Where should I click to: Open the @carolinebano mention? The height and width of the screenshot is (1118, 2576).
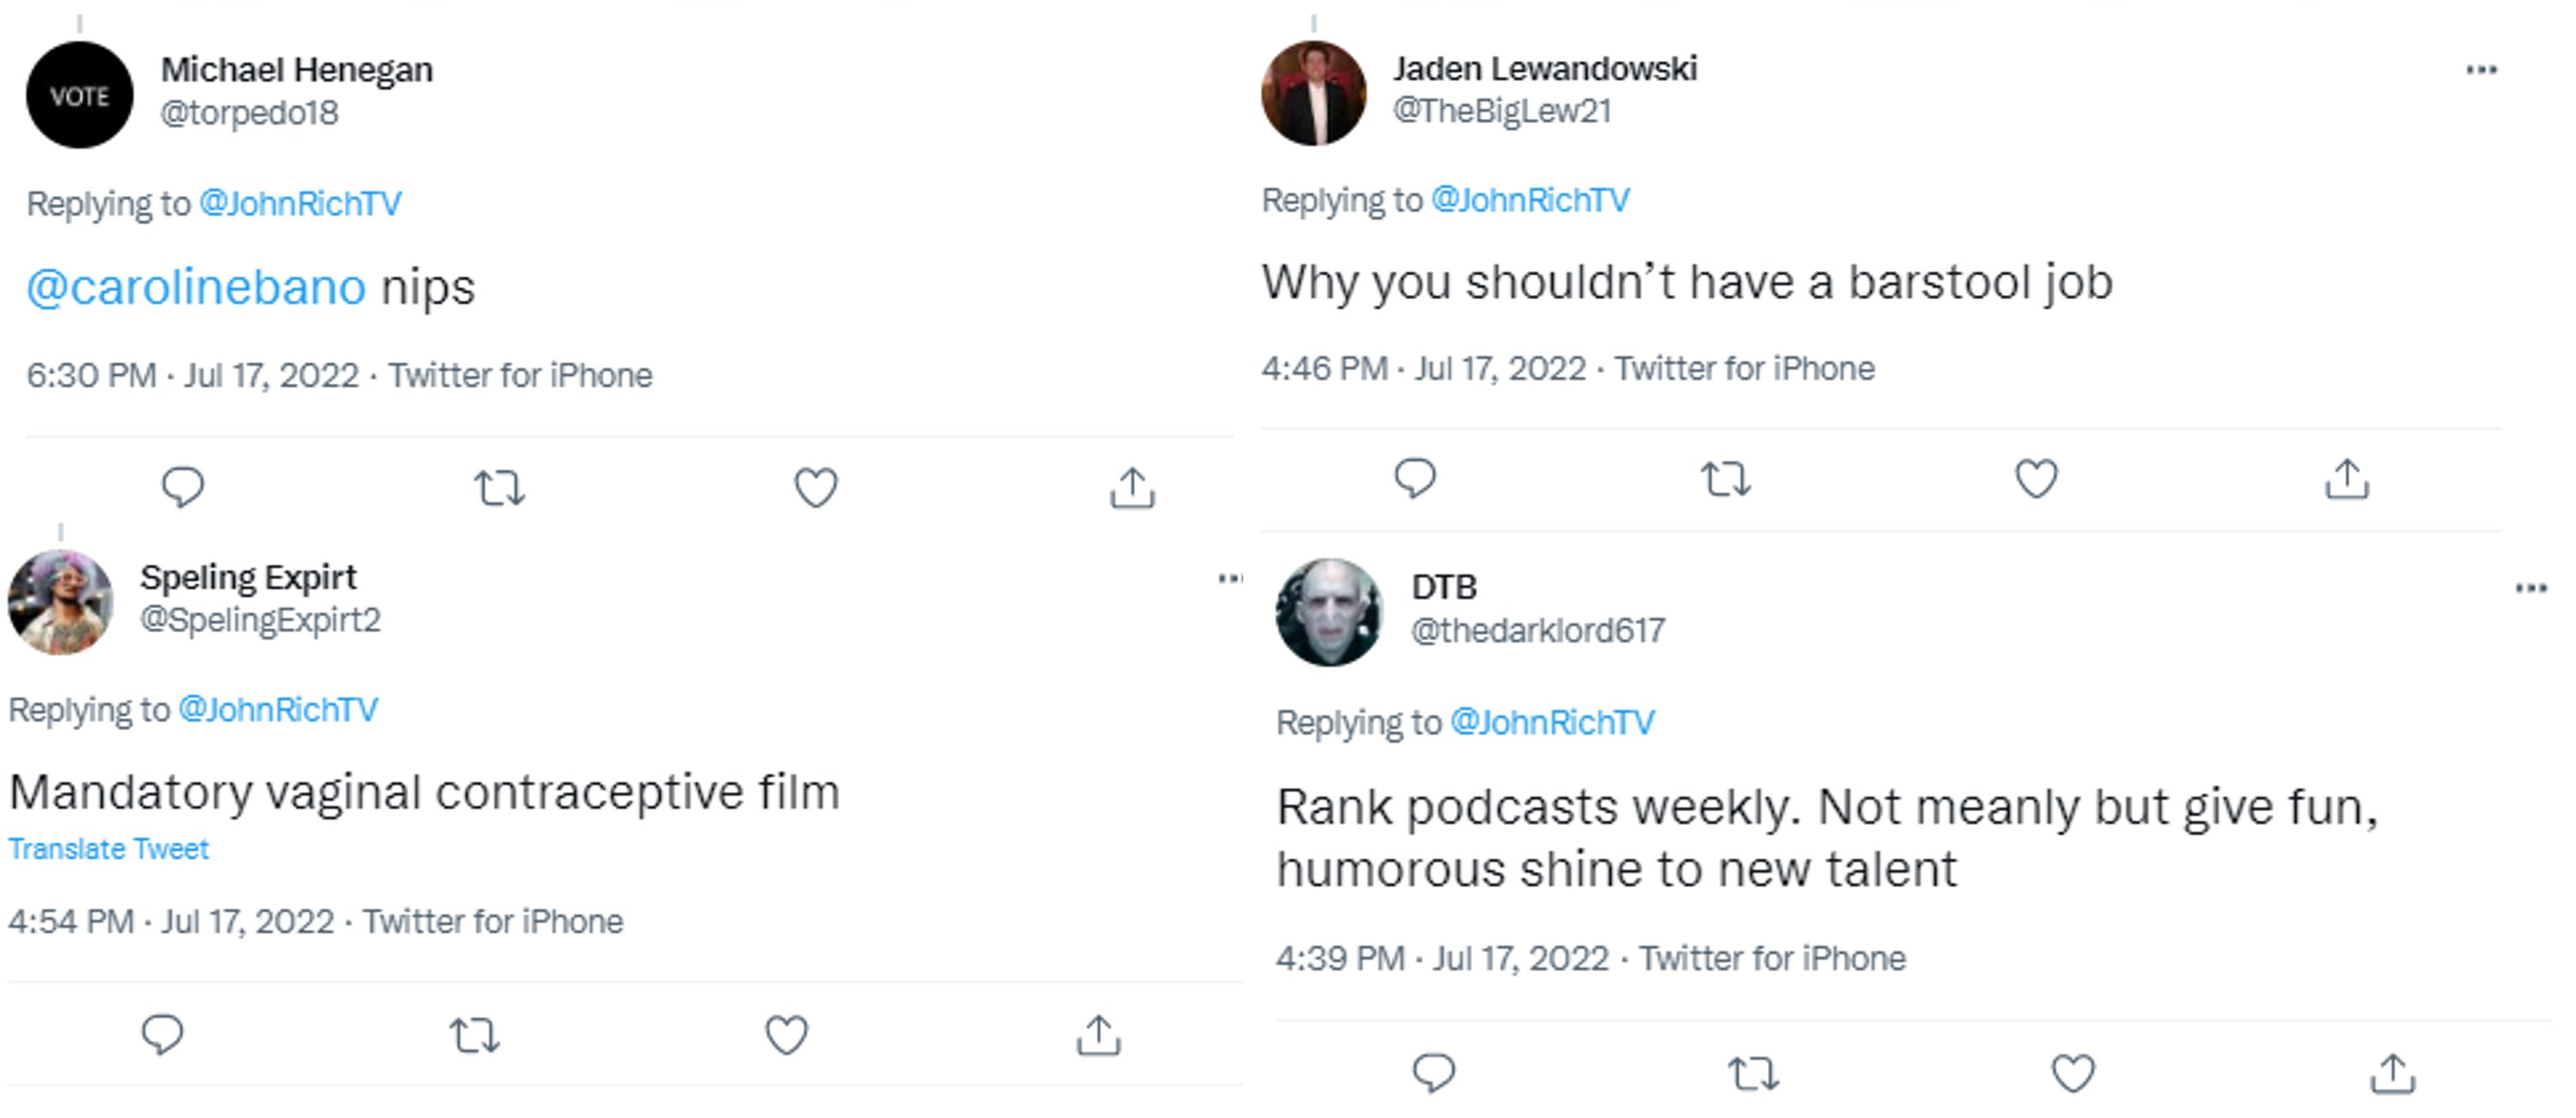coord(196,288)
